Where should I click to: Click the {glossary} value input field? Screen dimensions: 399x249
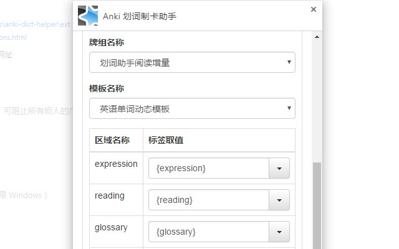point(208,232)
